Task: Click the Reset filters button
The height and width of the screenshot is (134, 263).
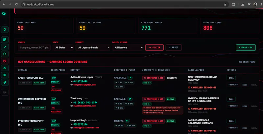Action: click(x=174, y=48)
